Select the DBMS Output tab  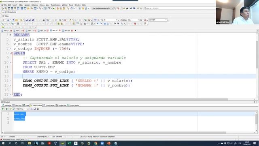click(36, 105)
